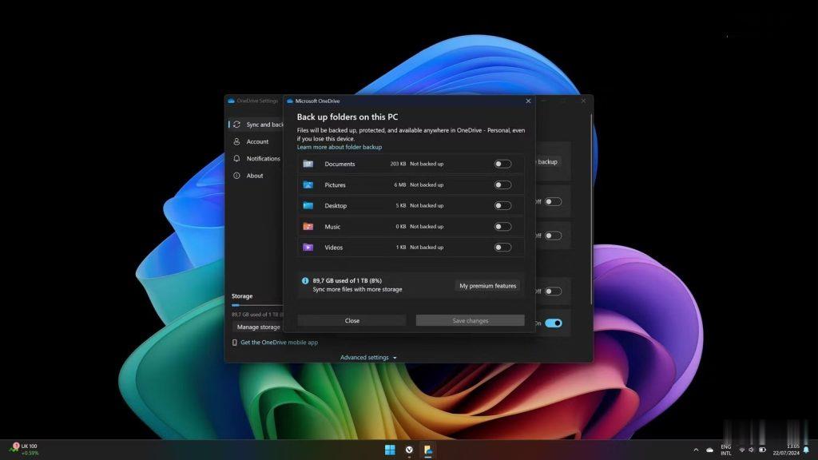
Task: Click the Documents folder icon in the backup list
Action: pyautogui.click(x=308, y=164)
